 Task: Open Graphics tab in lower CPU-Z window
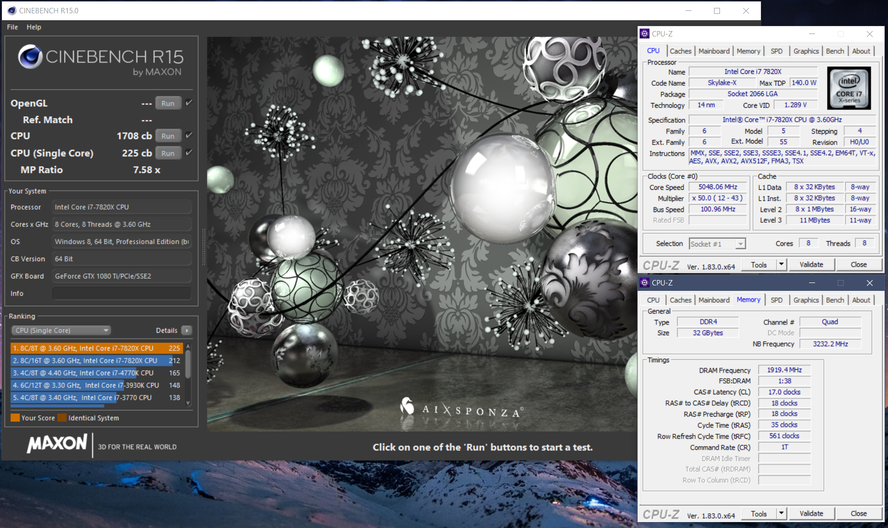pyautogui.click(x=806, y=300)
